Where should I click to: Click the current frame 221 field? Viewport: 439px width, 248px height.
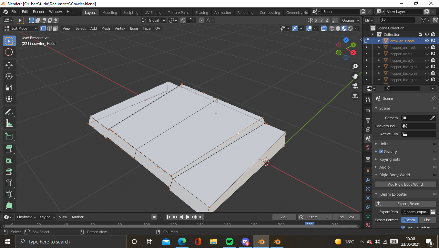284,217
